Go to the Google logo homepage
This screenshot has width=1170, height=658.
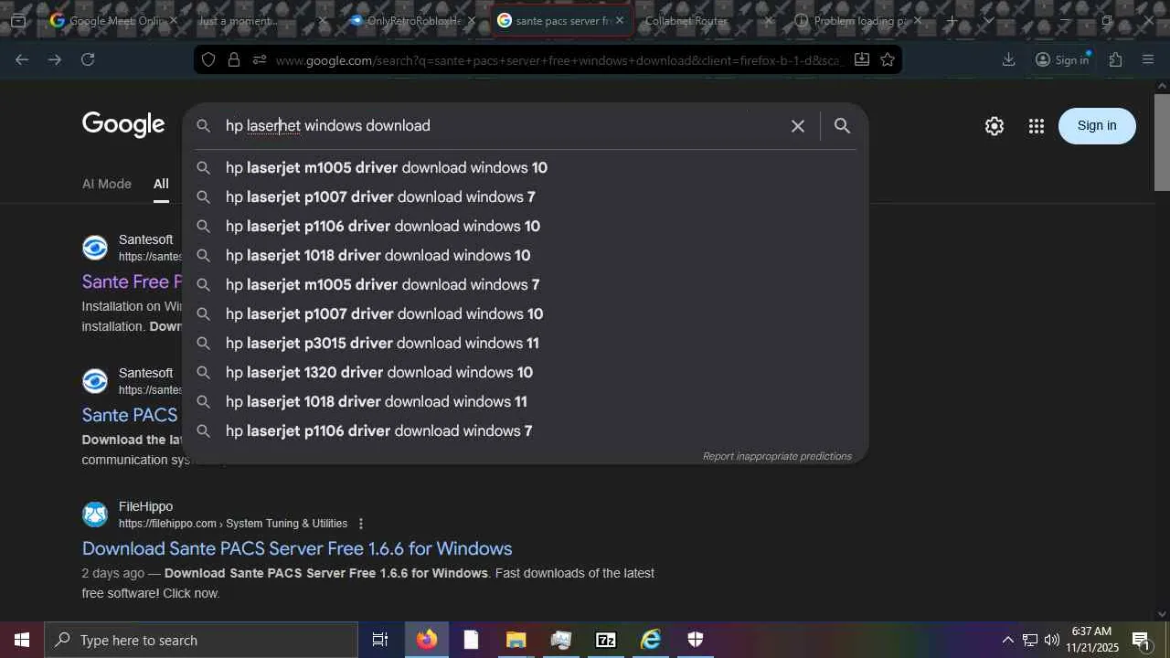tap(123, 125)
